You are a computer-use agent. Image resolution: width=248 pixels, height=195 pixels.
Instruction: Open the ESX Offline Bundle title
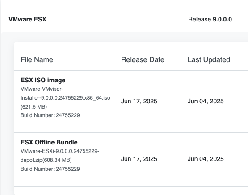click(x=49, y=142)
